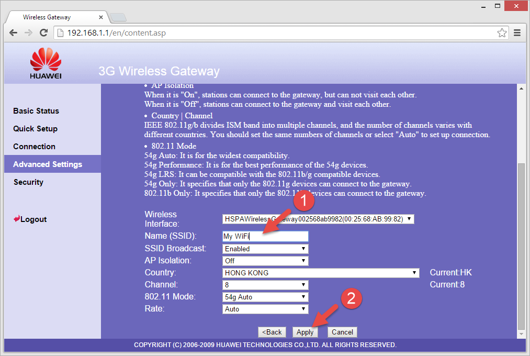
Task: Click the red Logout arrow icon
Action: click(x=17, y=219)
